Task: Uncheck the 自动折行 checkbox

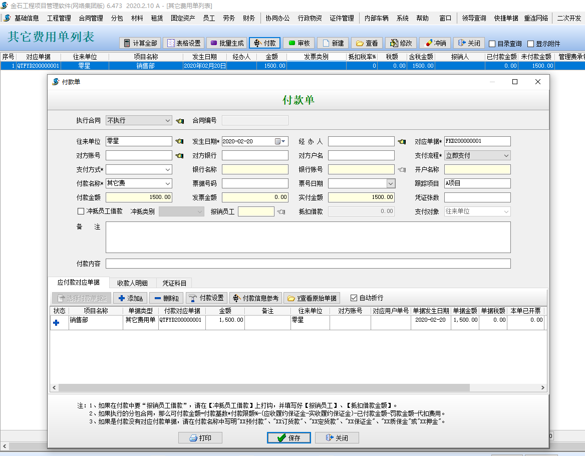Action: 354,298
